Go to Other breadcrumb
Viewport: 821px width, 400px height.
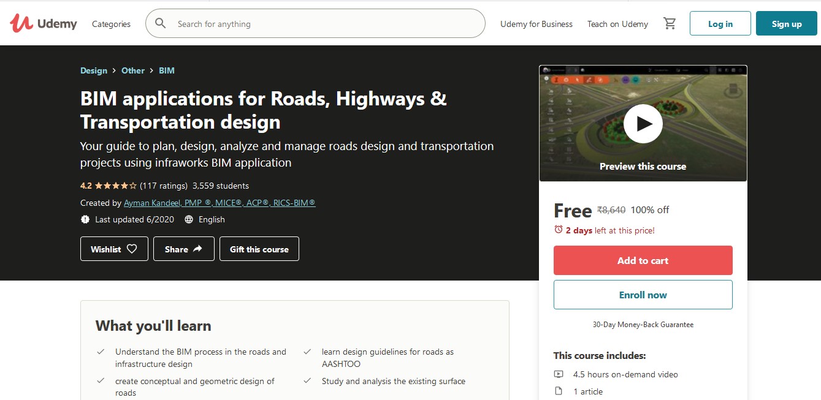[133, 70]
